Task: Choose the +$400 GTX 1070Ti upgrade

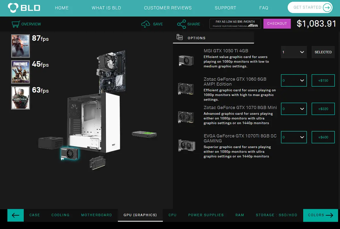Action: coord(323,137)
